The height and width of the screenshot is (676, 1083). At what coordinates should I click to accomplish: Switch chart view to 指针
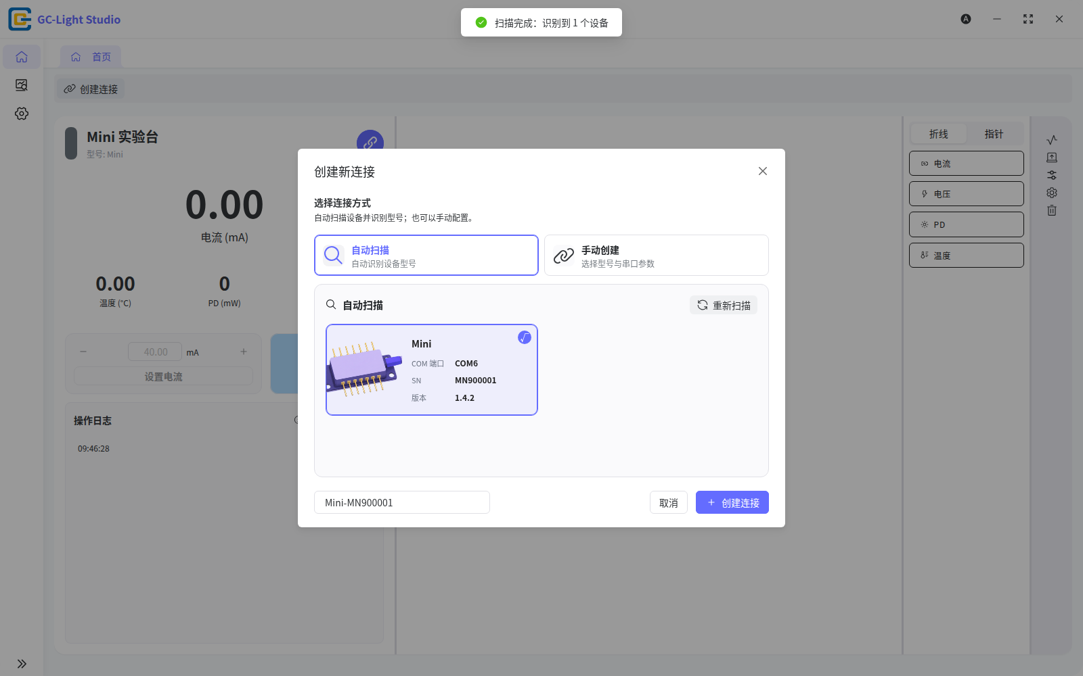pyautogui.click(x=994, y=134)
